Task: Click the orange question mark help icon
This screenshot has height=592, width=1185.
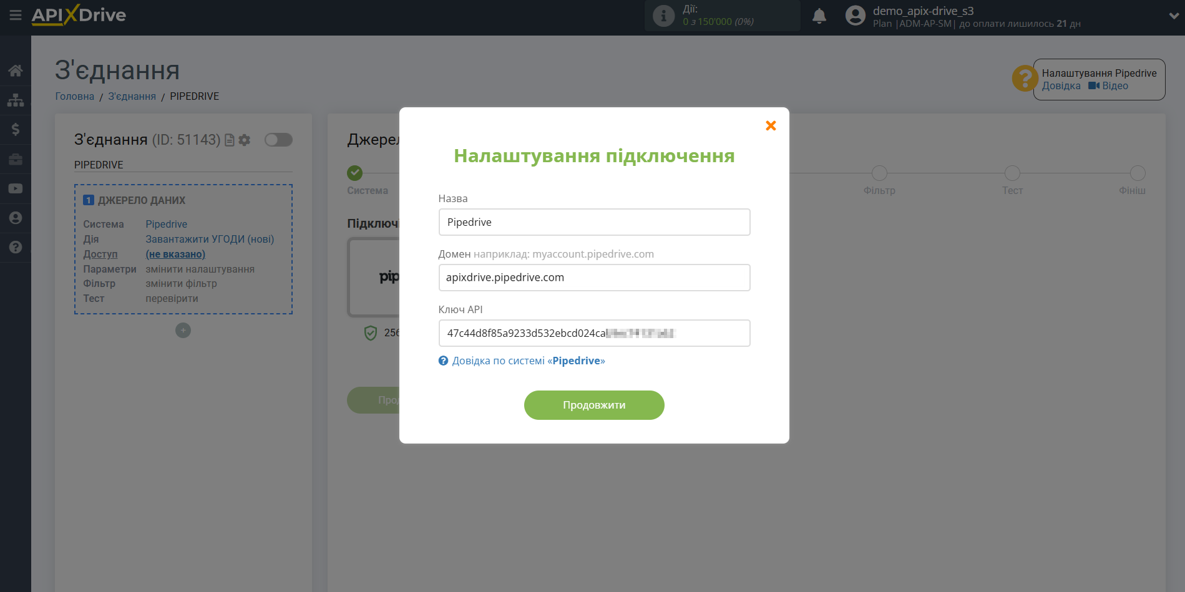Action: coord(1025,79)
